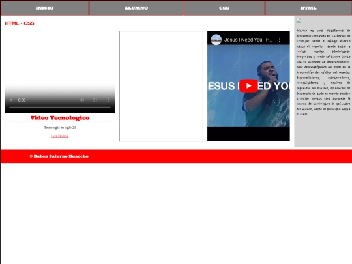The width and height of the screenshot is (352, 264).
Task: Click the red YouTube play button
Action: 248,86
